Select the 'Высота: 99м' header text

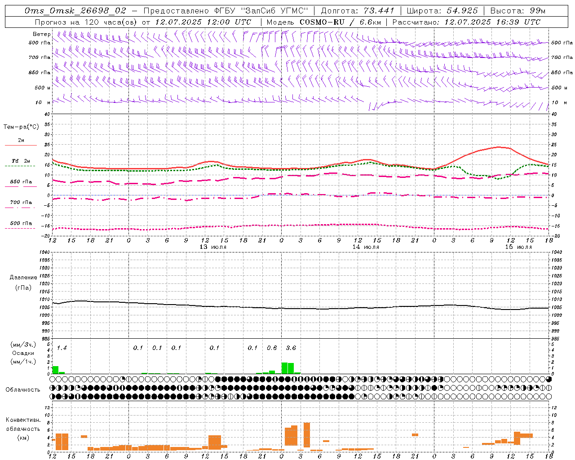[x=518, y=10]
